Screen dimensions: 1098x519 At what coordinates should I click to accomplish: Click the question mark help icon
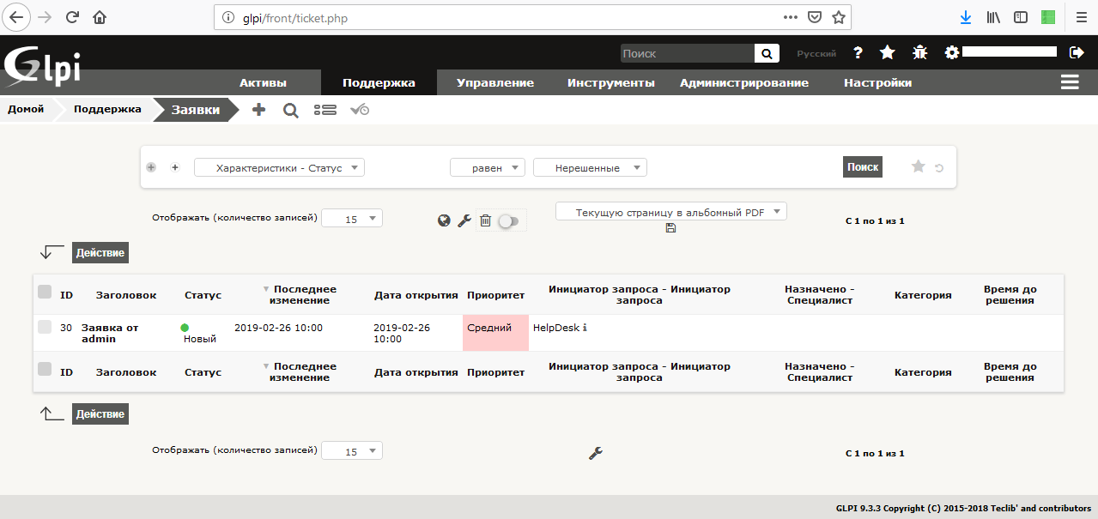click(x=858, y=53)
